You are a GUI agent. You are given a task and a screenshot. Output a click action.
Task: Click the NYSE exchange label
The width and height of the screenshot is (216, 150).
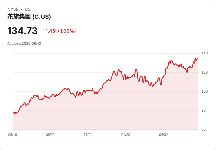[13, 9]
